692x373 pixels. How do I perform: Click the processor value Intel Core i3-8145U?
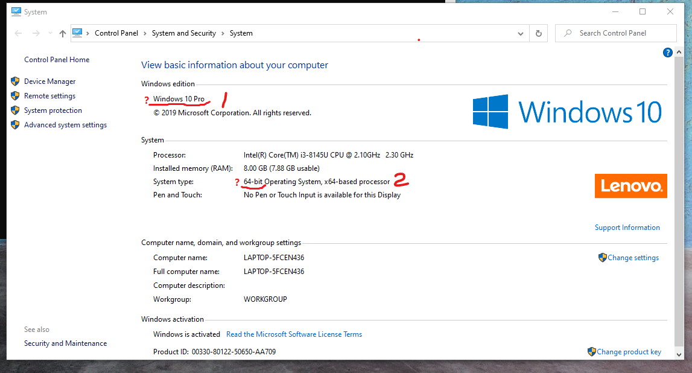(x=328, y=155)
